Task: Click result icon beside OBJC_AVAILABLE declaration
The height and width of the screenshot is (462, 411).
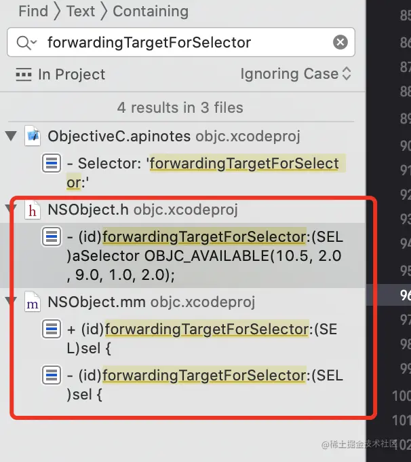Action: (52, 236)
